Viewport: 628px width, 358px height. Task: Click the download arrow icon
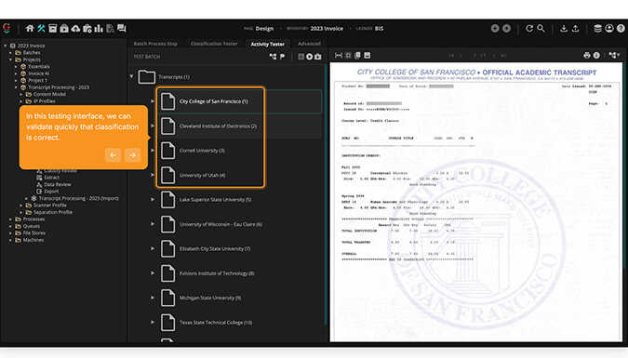tap(564, 29)
